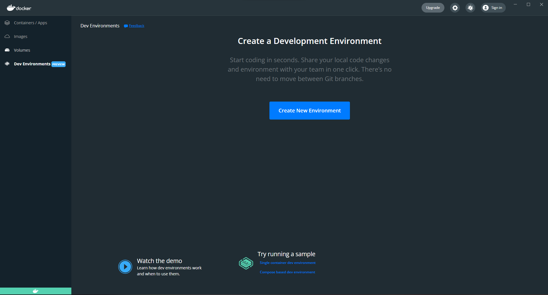The image size is (548, 295).
Task: Open Single container dev environment sample
Action: 287,263
